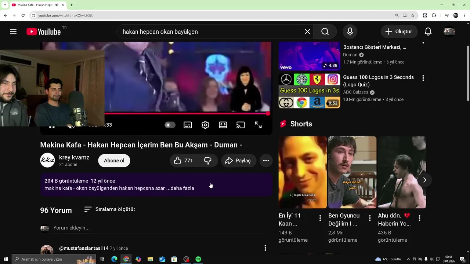This screenshot has width=470, height=264.
Task: Go back to the previous page
Action: pyautogui.click(x=6, y=15)
